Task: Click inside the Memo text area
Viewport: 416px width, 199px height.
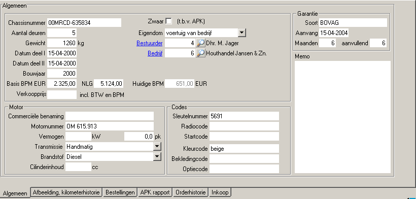Action: click(342, 117)
